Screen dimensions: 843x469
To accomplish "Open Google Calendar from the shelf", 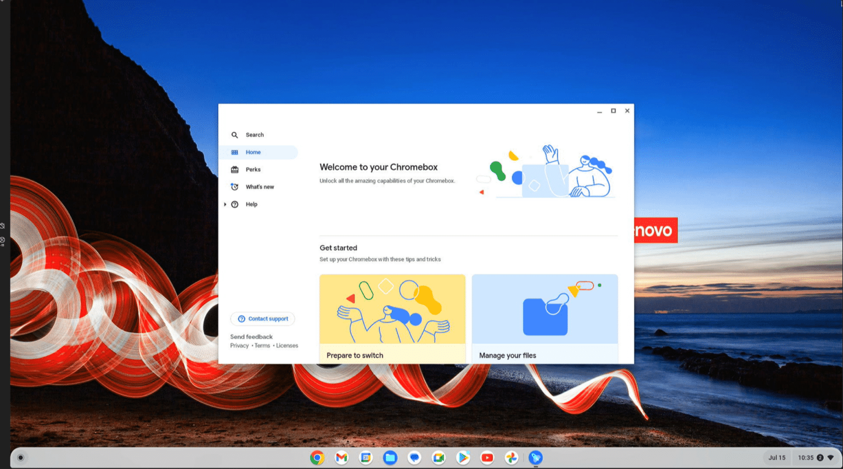I will tap(366, 457).
